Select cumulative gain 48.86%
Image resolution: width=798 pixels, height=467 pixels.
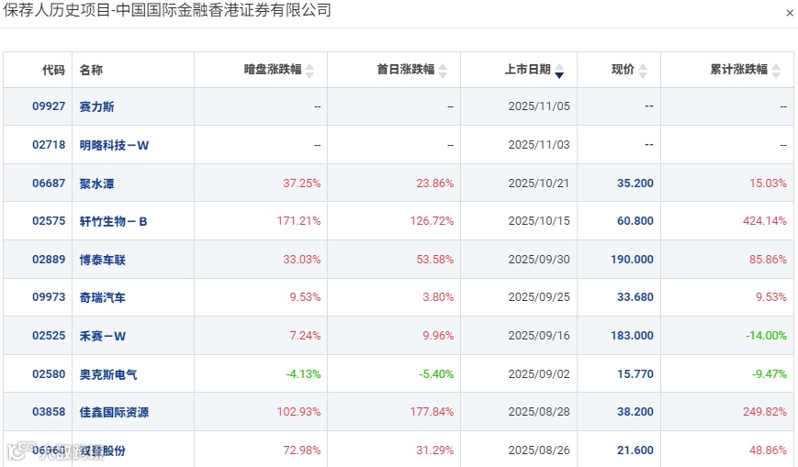(x=768, y=450)
